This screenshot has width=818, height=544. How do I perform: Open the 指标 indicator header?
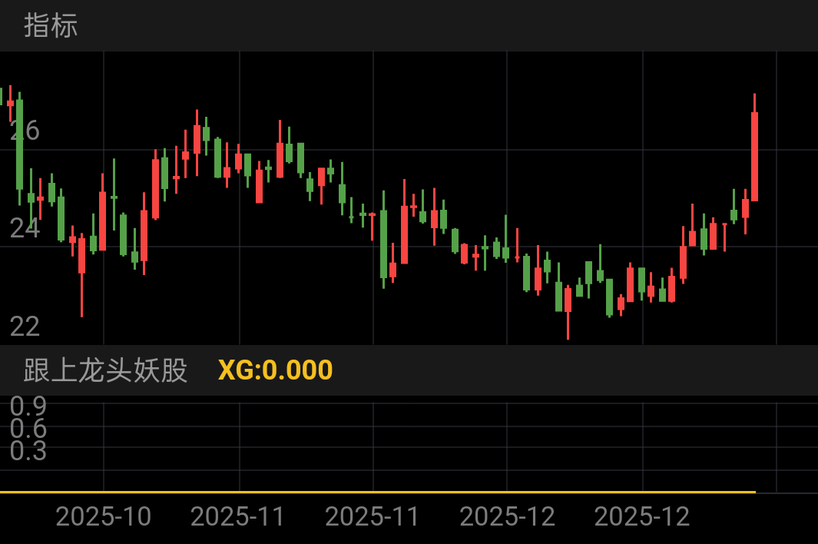pos(51,25)
